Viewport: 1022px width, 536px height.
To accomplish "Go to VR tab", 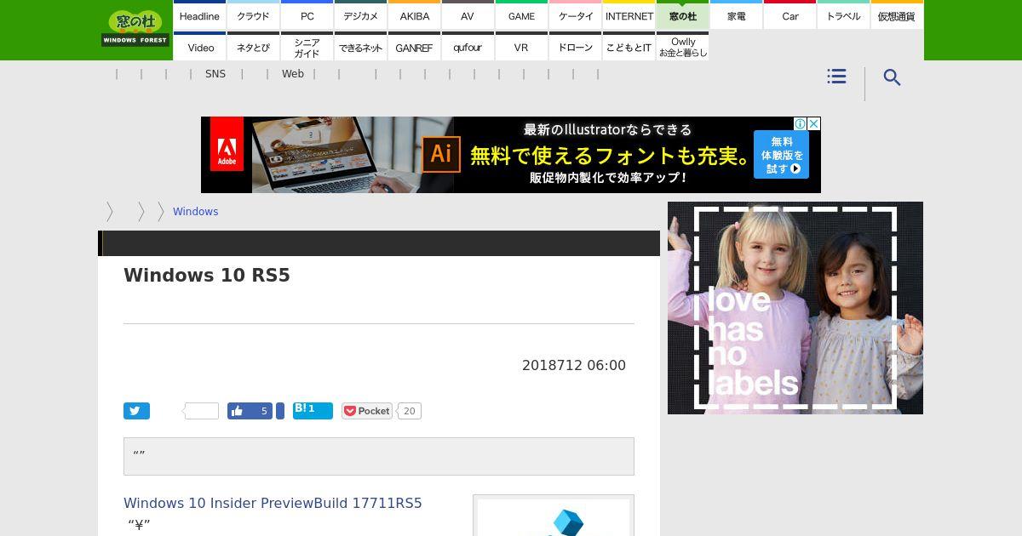I will pos(521,47).
